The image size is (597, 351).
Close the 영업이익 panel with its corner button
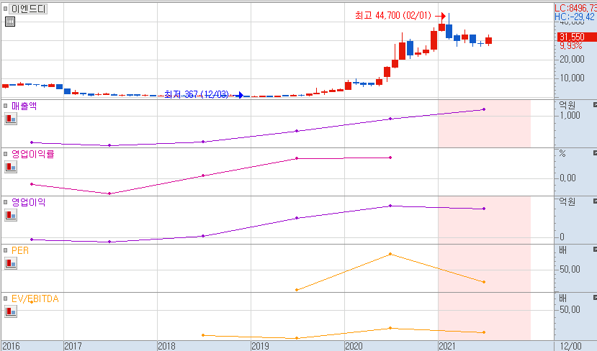595,201
